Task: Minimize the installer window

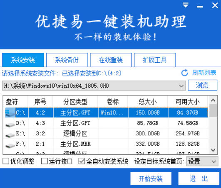Action: pos(200,7)
